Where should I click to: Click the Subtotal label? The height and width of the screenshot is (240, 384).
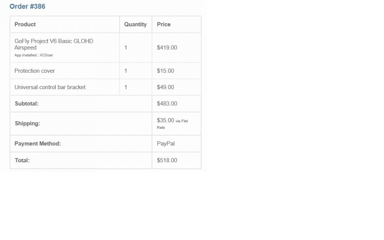(x=27, y=104)
